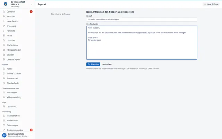Click the Personen people icon

click(x=4, y=16)
